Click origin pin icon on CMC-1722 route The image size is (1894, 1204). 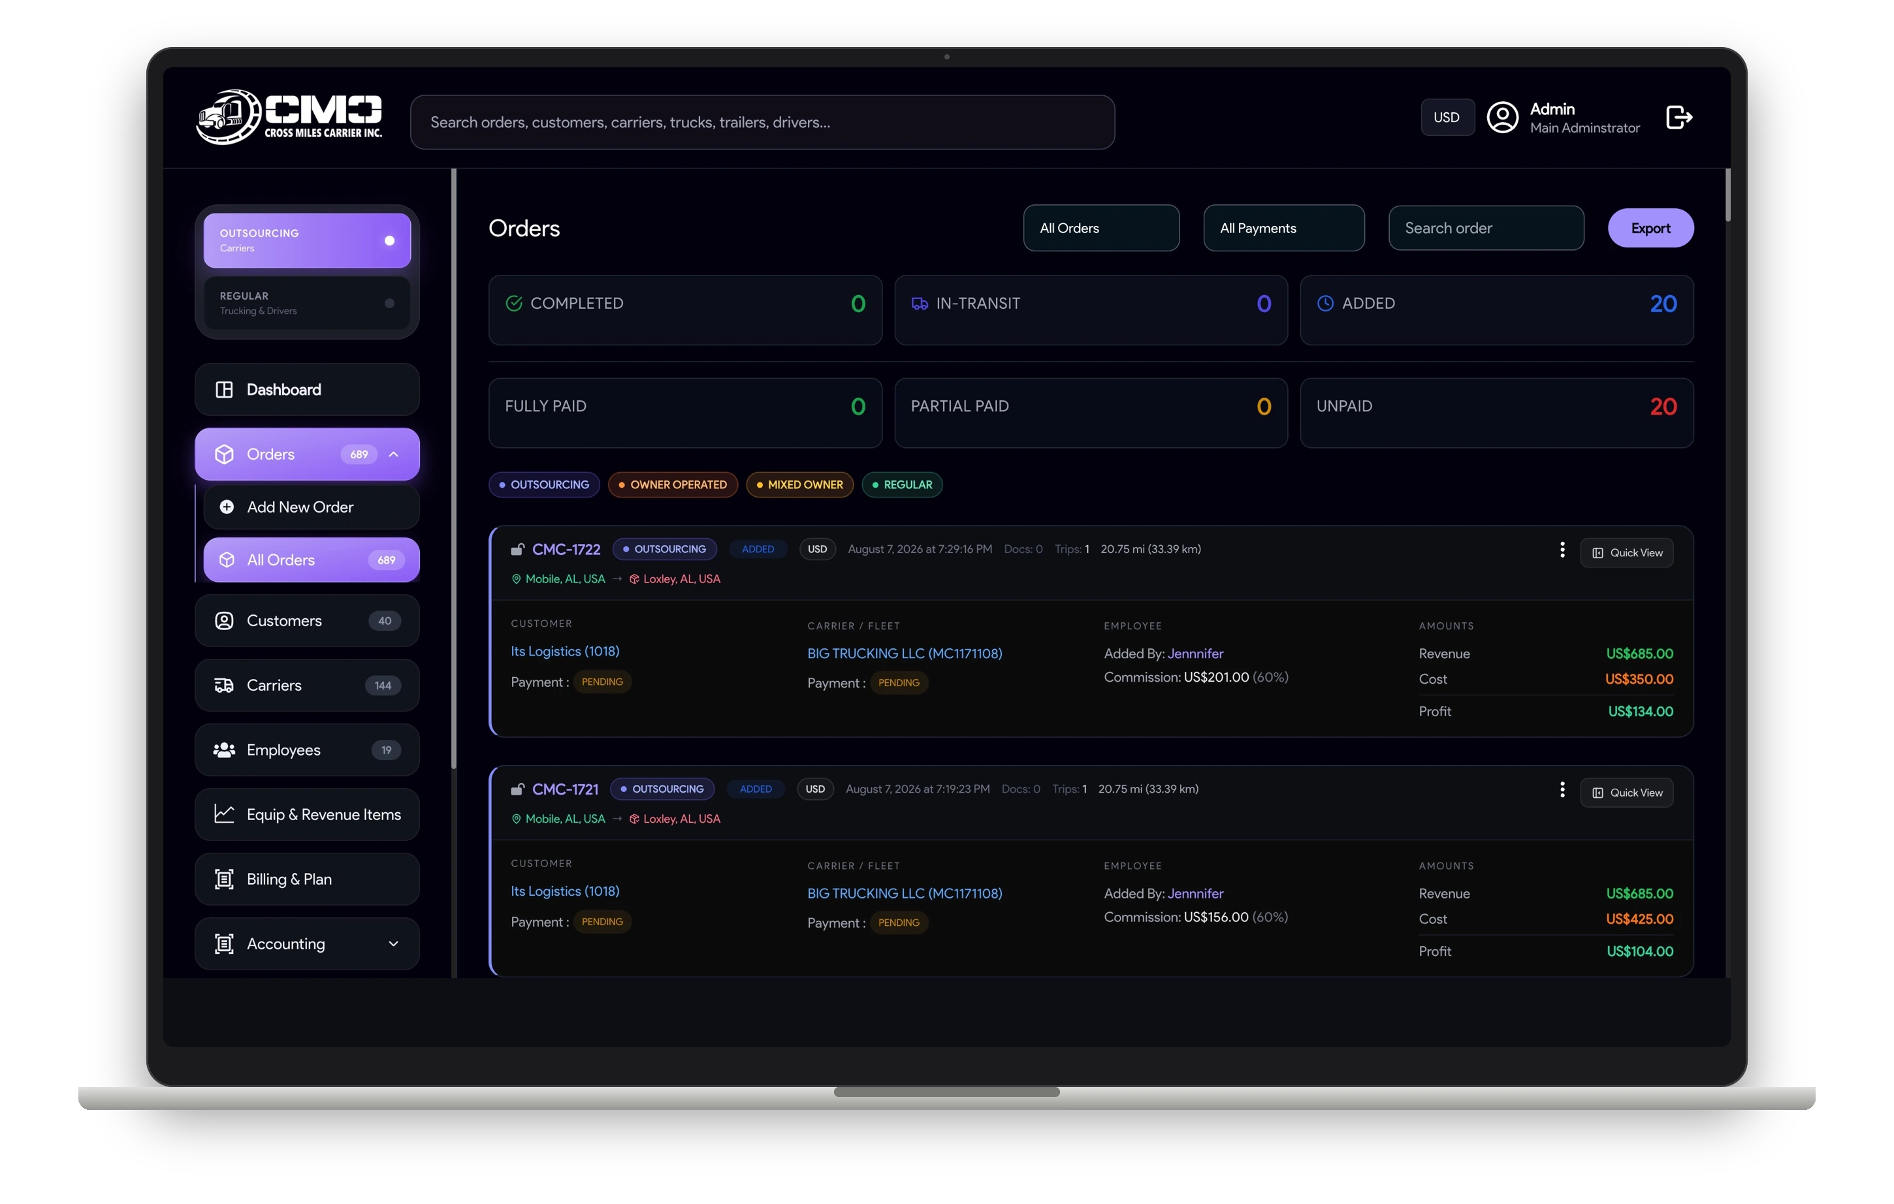coord(516,578)
